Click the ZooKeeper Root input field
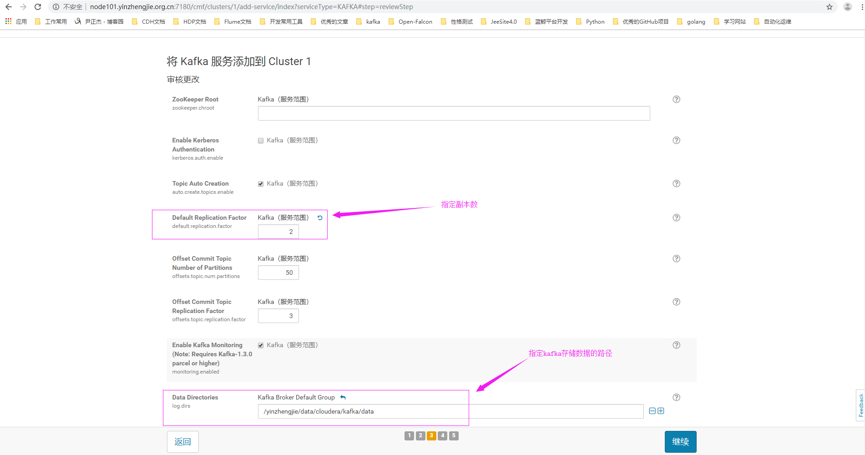The width and height of the screenshot is (865, 455). coord(453,113)
